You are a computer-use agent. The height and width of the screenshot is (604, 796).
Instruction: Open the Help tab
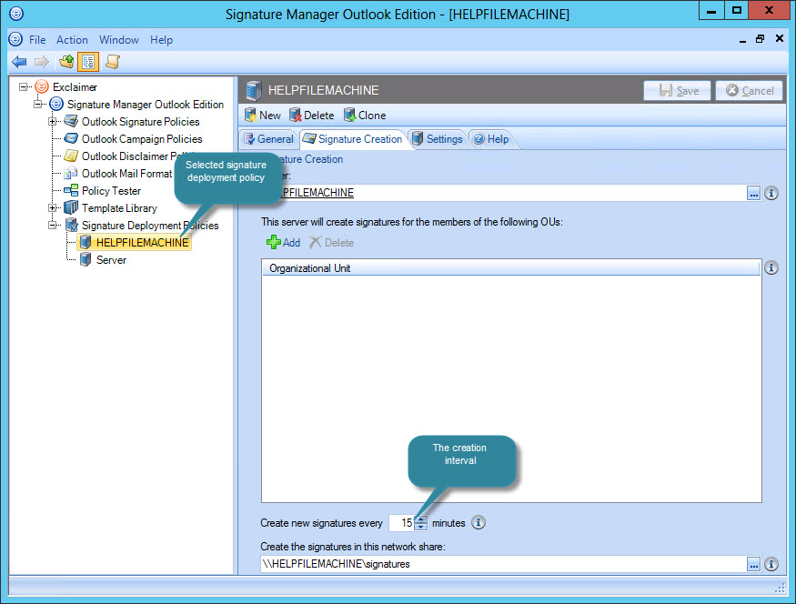491,139
